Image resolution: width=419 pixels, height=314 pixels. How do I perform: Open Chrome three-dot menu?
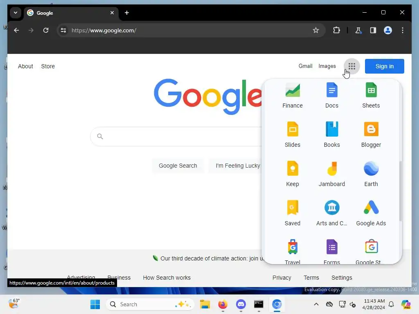pyautogui.click(x=403, y=30)
